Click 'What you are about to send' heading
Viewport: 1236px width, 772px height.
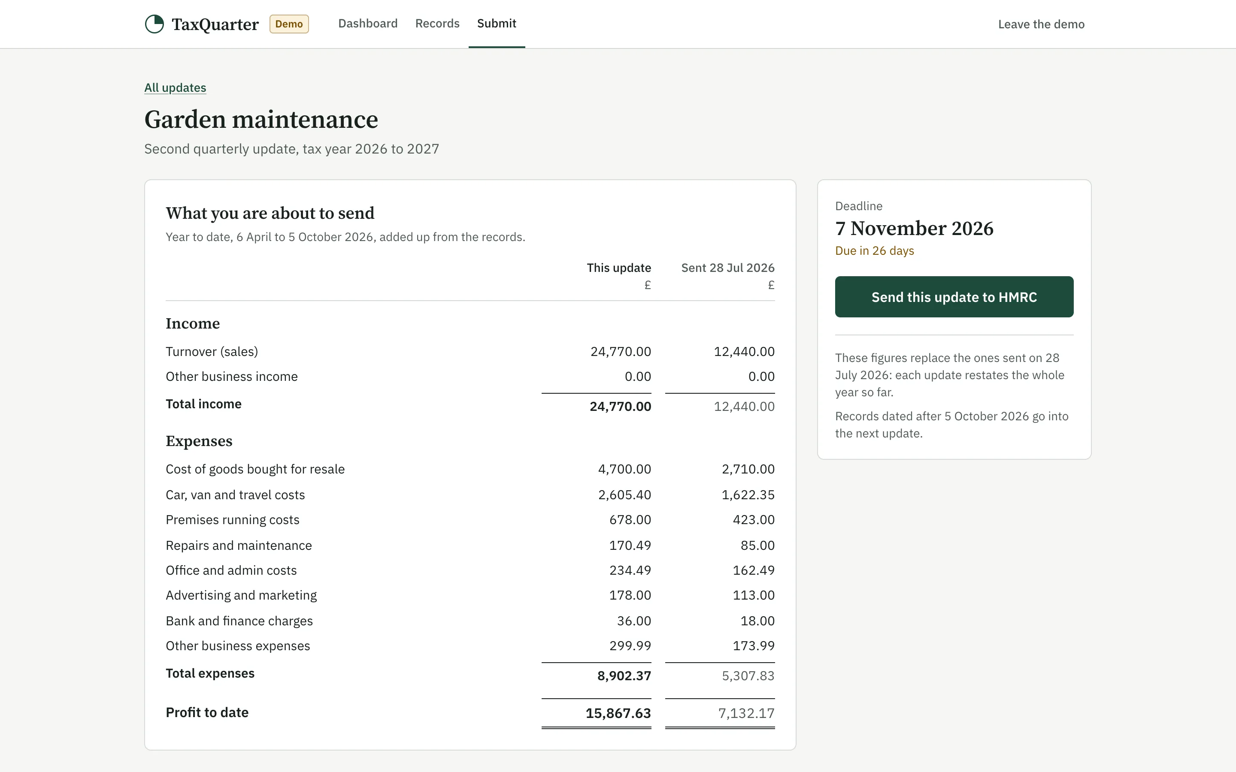(270, 213)
